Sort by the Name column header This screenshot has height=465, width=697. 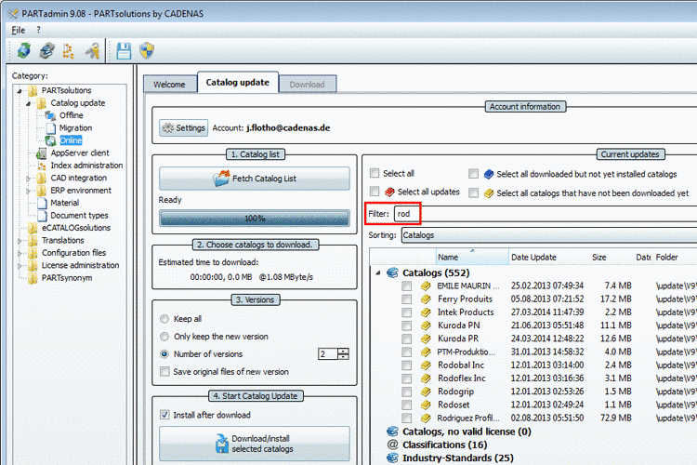[x=472, y=257]
